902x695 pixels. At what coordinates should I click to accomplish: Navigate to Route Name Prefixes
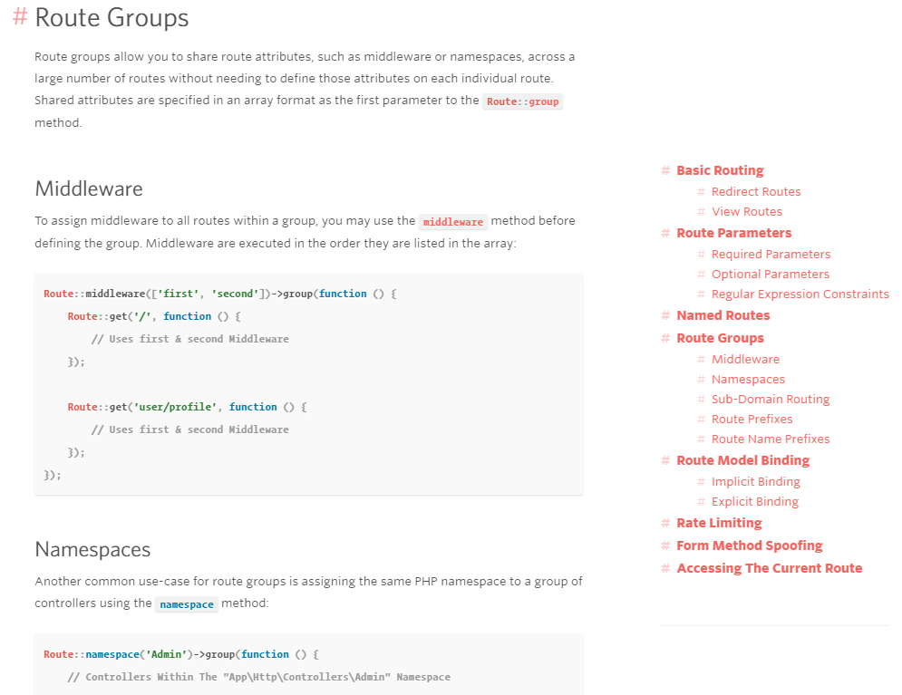pyautogui.click(x=771, y=439)
